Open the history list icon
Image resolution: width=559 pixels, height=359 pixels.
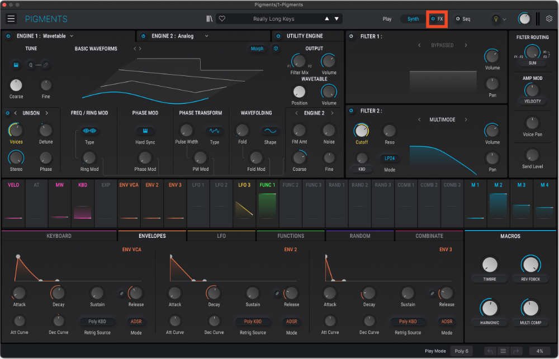[x=503, y=351]
